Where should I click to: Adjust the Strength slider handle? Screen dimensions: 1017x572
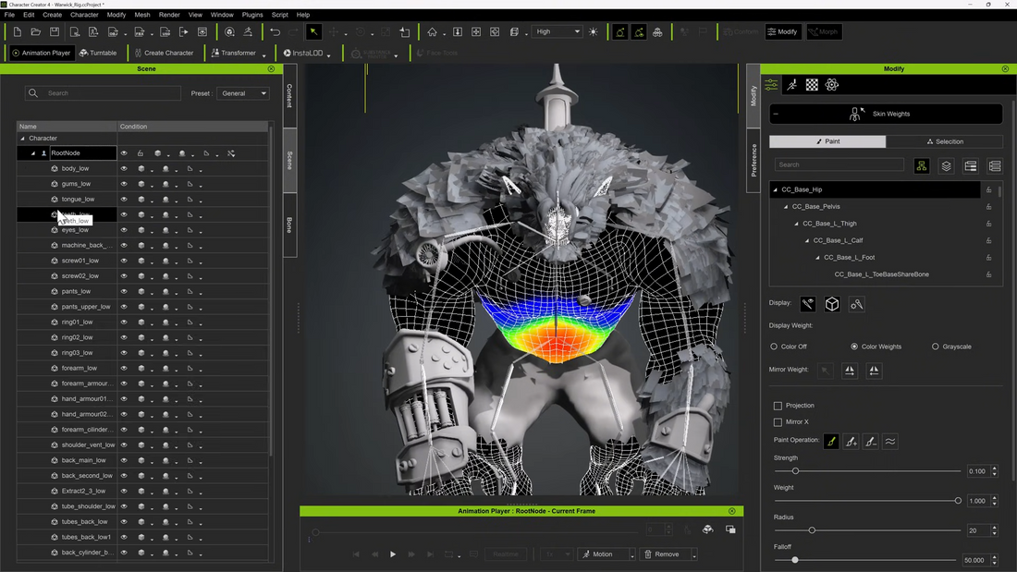pos(795,471)
